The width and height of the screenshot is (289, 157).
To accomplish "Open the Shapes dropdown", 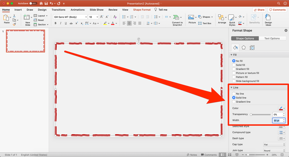I will coord(206,17).
